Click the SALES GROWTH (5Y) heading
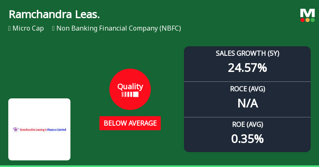The width and height of the screenshot is (319, 167). 247,53
